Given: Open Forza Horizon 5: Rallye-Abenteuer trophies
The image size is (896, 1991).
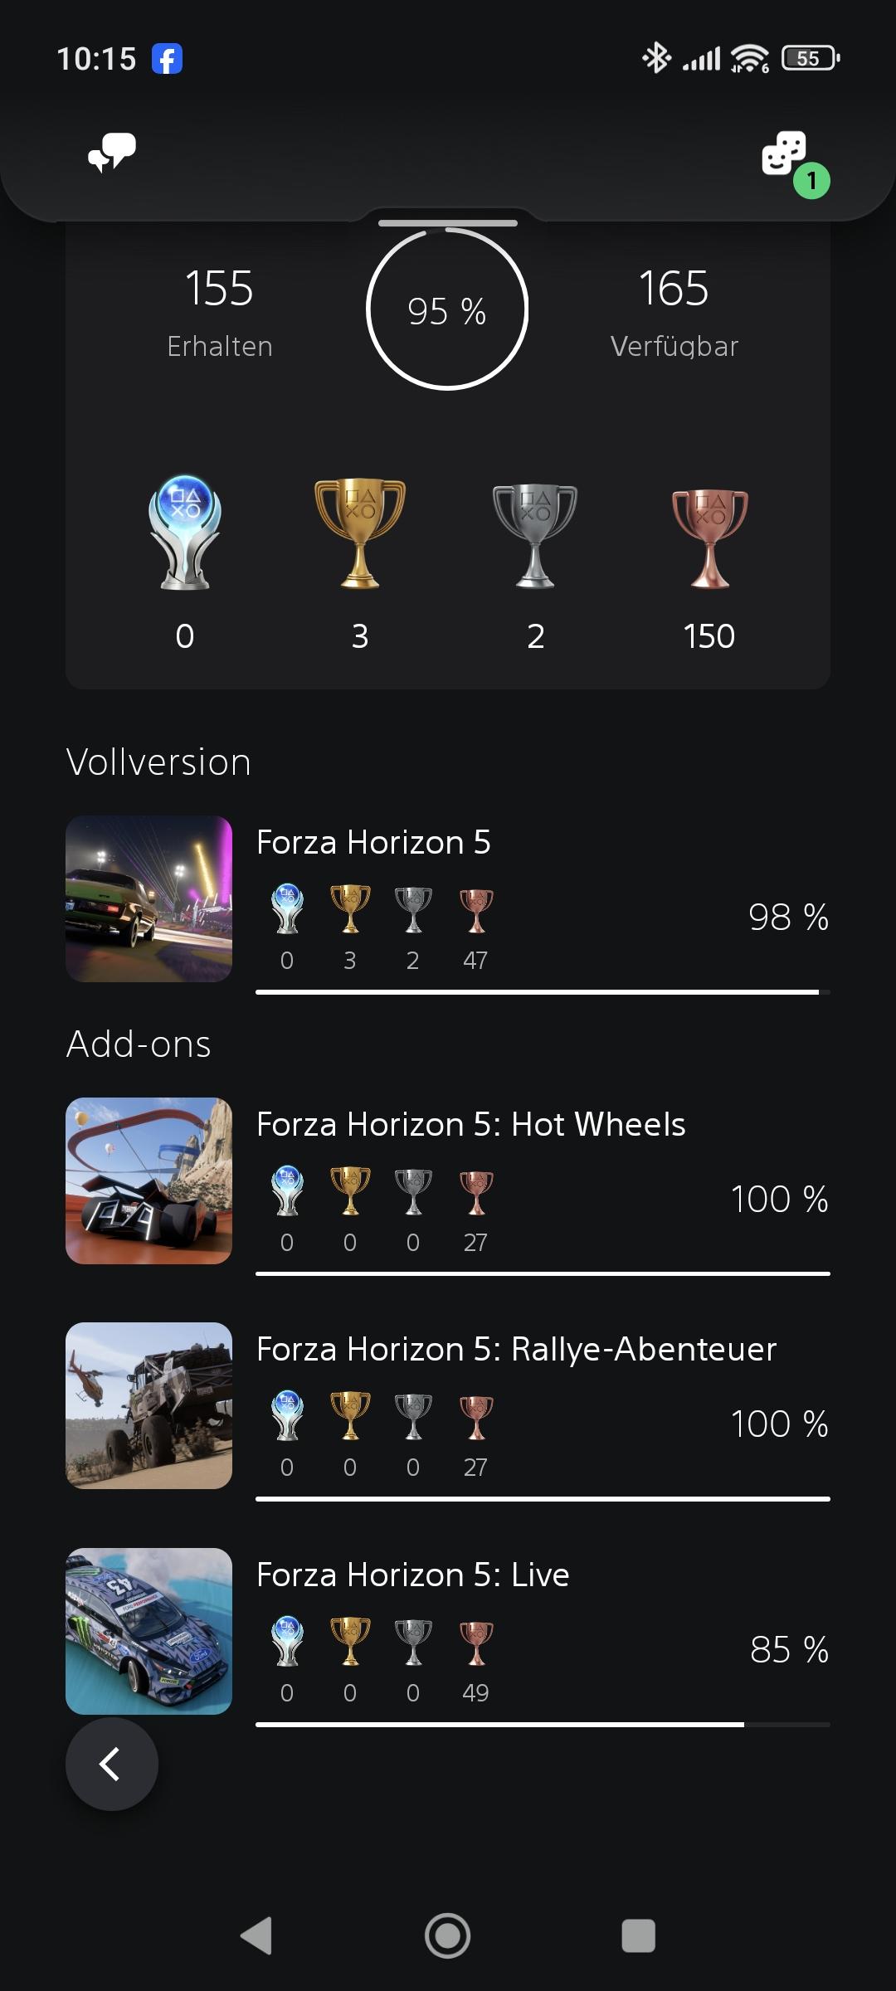Looking at the screenshot, I should (516, 1350).
